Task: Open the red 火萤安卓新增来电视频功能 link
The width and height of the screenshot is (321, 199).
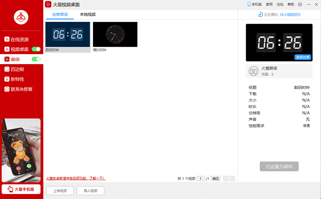Action: 76,178
